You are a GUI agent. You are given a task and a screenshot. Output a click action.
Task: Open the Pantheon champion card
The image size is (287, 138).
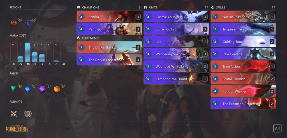[x=109, y=29]
